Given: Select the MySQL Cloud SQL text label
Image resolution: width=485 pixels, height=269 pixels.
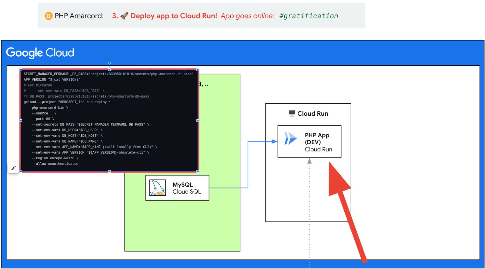Looking at the screenshot, I should click(x=187, y=188).
